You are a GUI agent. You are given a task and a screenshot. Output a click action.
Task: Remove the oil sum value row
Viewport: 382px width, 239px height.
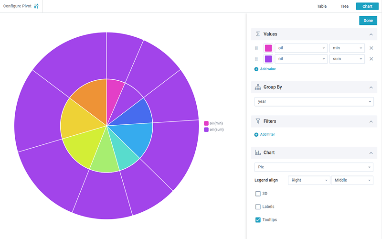coord(371,59)
